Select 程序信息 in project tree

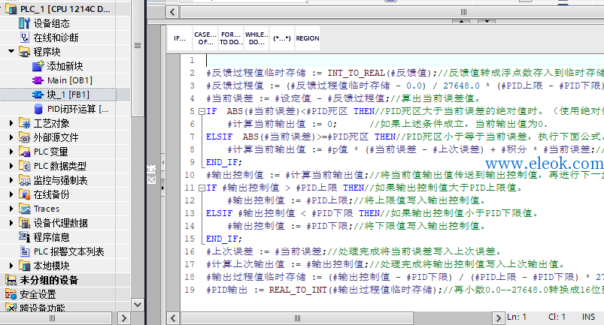tap(52, 237)
